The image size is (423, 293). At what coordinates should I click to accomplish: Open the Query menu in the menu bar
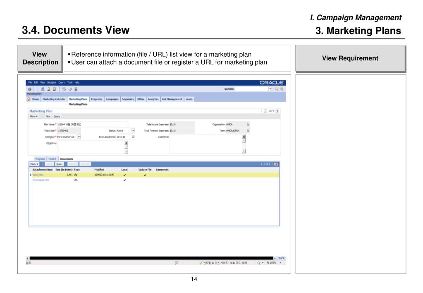(x=62, y=83)
